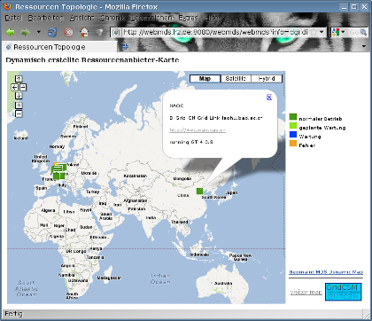Open the Bearbeiten menu
The height and width of the screenshot is (321, 372).
point(46,18)
